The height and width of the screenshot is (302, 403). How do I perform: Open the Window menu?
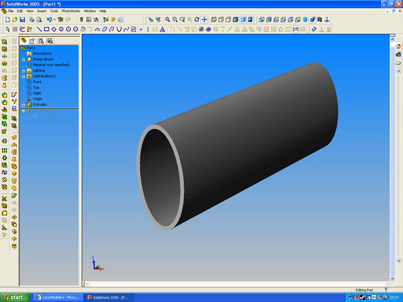pyautogui.click(x=89, y=11)
